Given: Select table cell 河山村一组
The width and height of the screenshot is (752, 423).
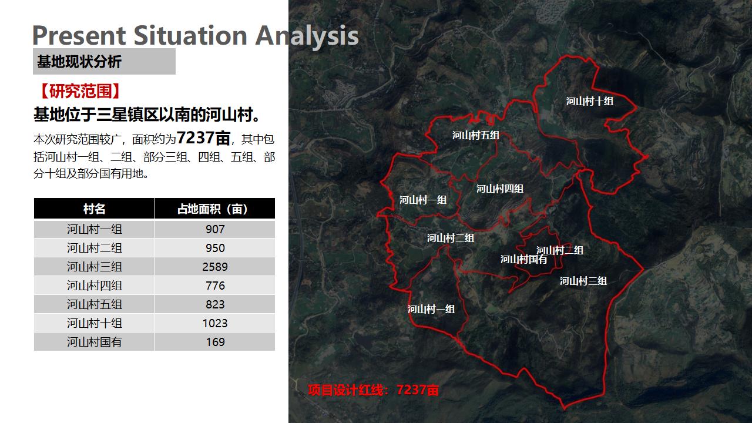Looking at the screenshot, I should tap(94, 229).
